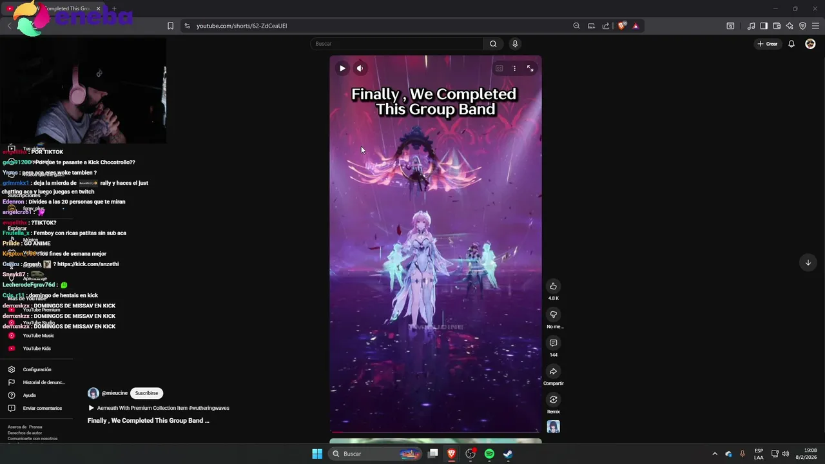Like the short showing 4.8 K
825x464 pixels.
[x=553, y=286]
